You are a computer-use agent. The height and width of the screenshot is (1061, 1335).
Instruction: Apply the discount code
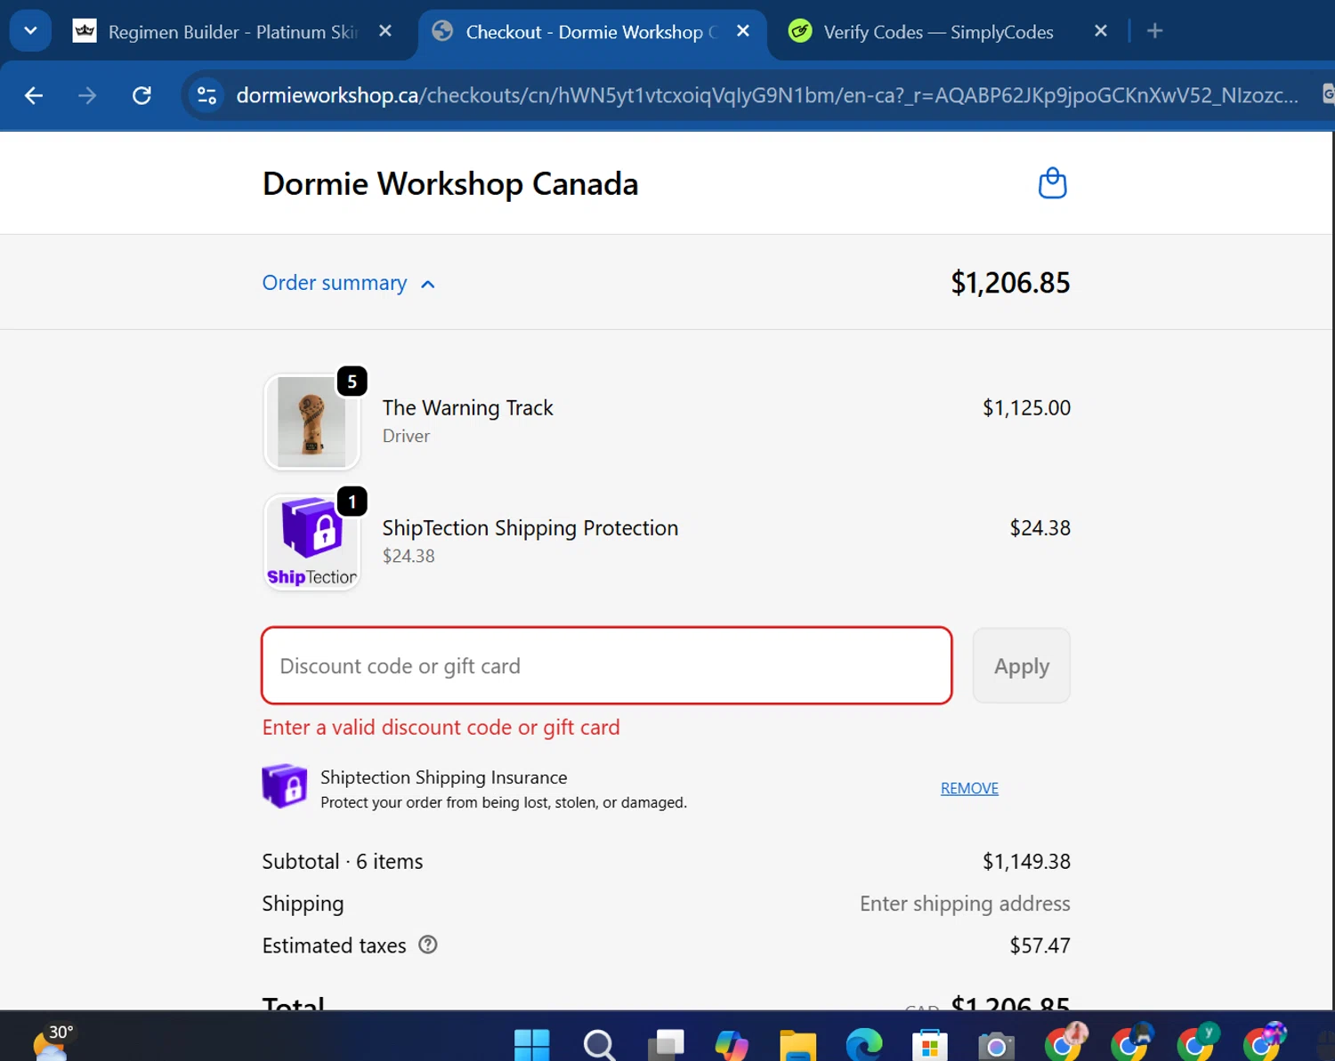(1021, 666)
